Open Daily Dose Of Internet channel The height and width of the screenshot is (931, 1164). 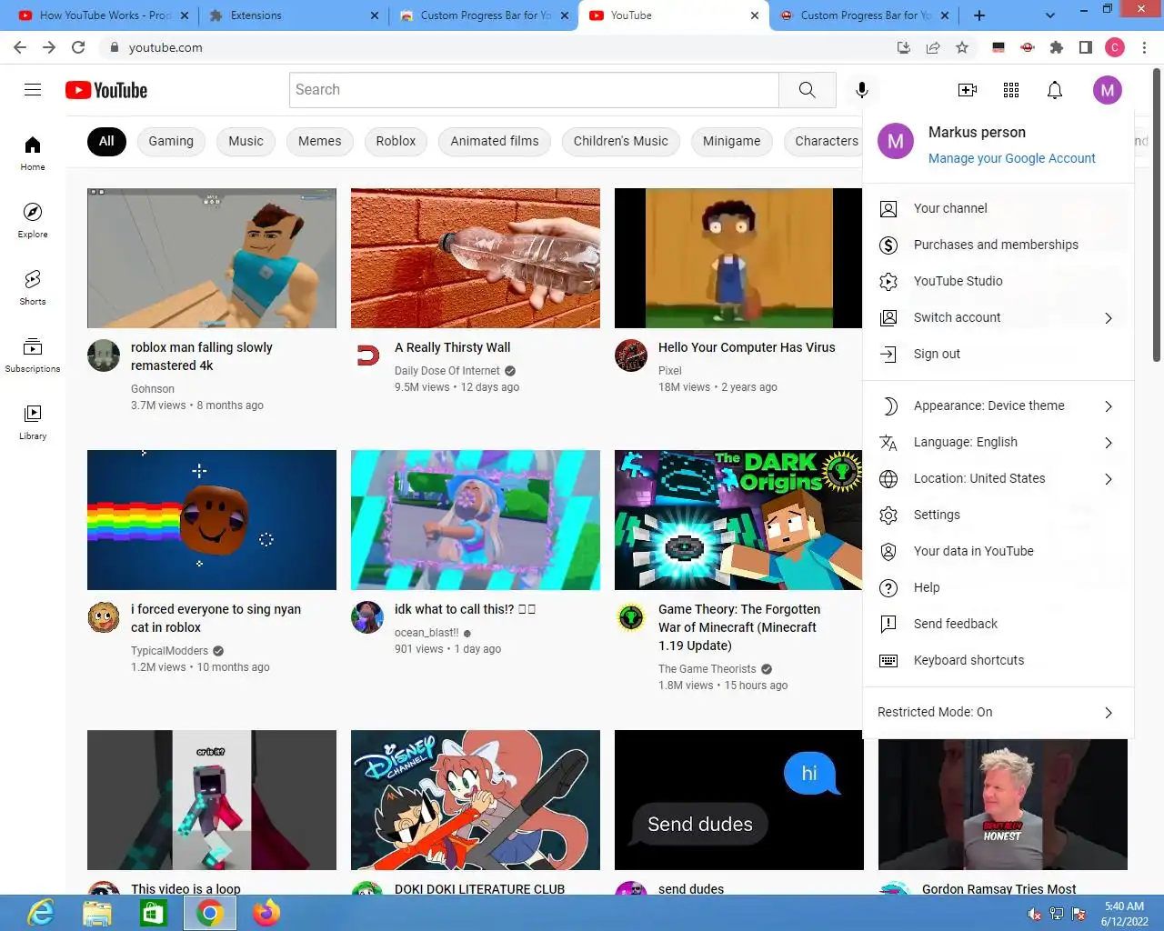point(447,371)
